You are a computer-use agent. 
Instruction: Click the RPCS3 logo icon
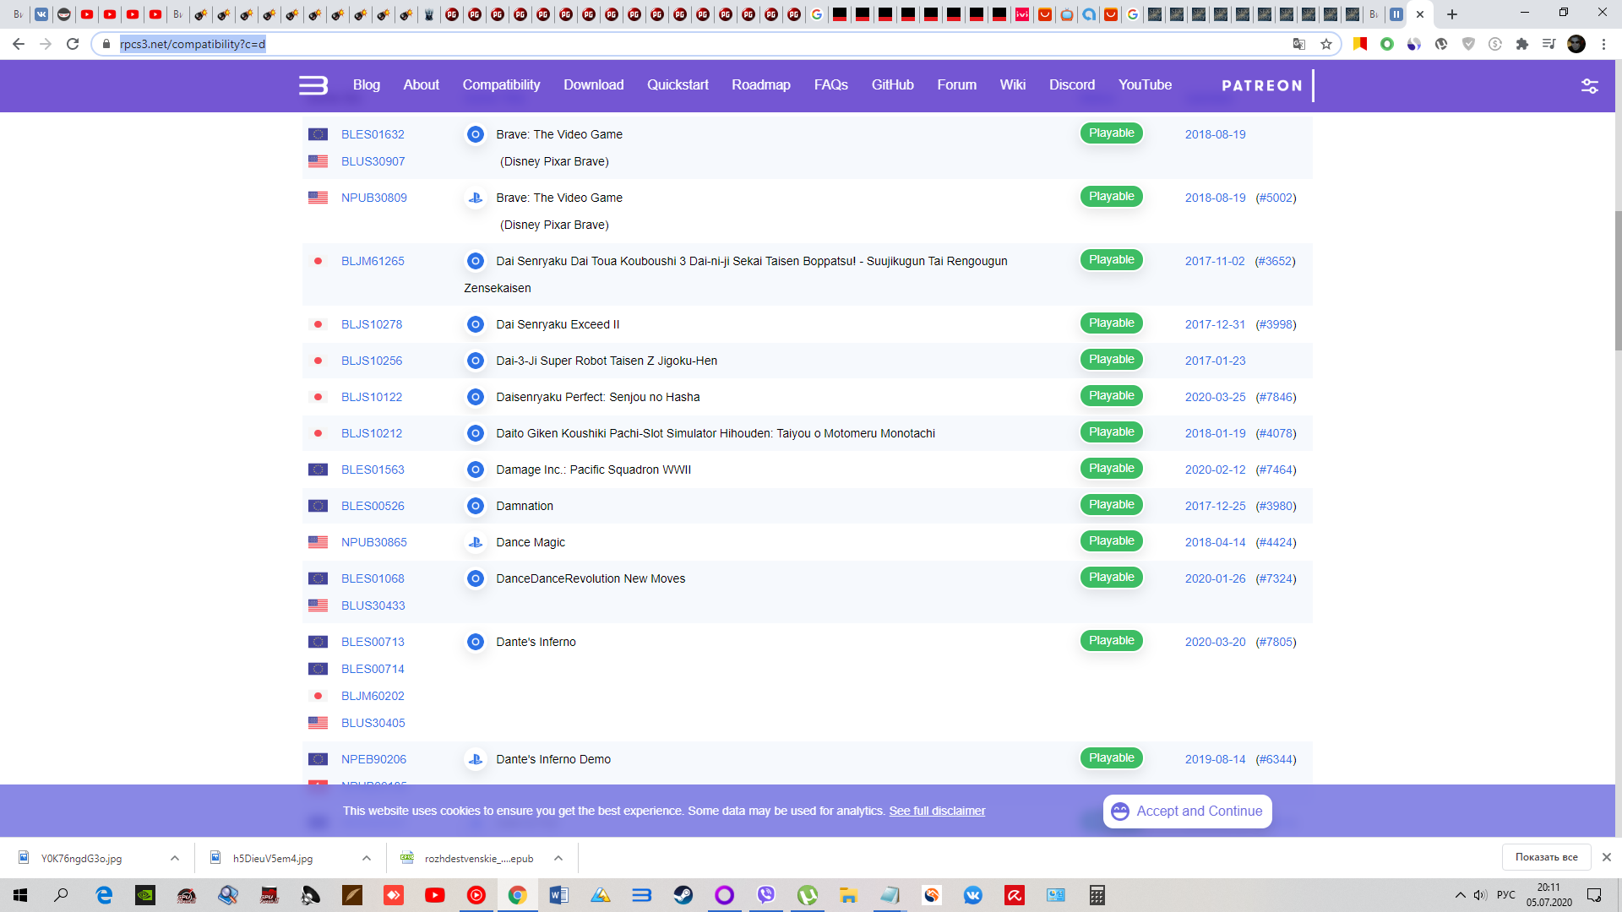313,85
